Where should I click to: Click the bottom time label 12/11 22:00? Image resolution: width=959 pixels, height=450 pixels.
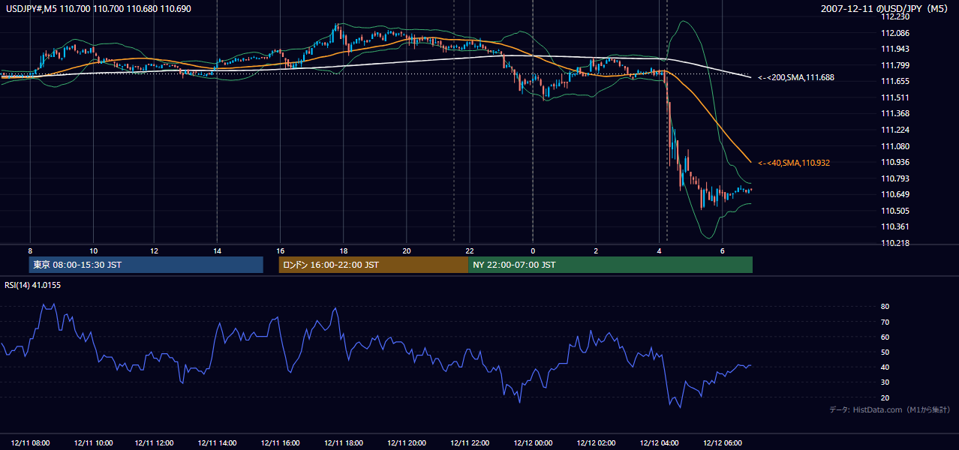469,443
